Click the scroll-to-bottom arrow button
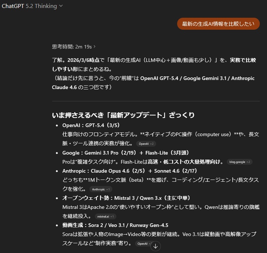Image resolution: width=267 pixels, height=253 pixels. [x=155, y=246]
